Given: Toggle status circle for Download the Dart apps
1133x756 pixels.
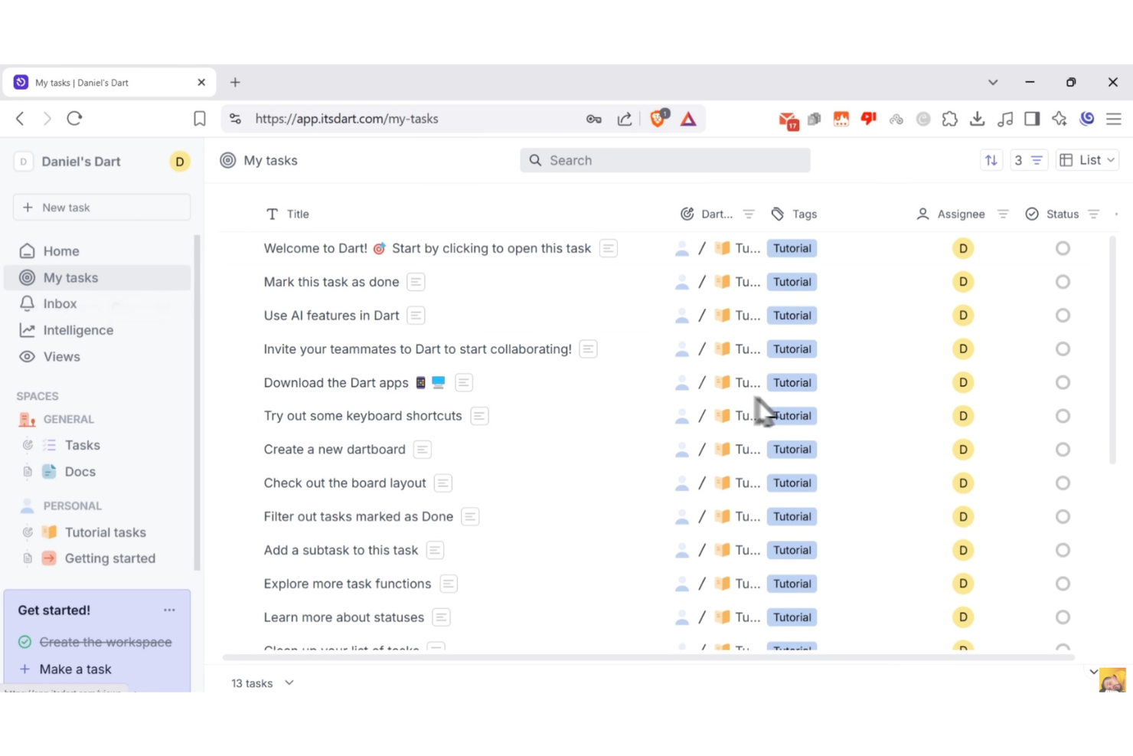Looking at the screenshot, I should coord(1063,382).
